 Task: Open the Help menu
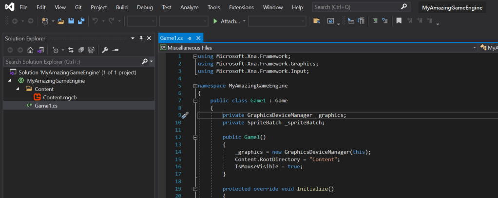click(297, 7)
